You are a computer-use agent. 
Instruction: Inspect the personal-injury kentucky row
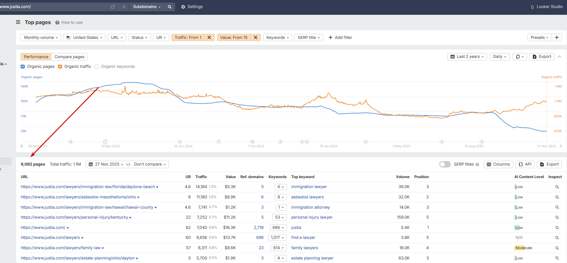tap(557, 217)
